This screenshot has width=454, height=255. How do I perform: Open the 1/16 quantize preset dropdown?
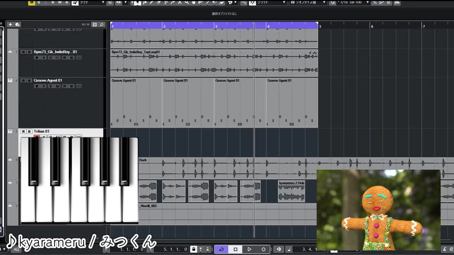[x=353, y=2]
